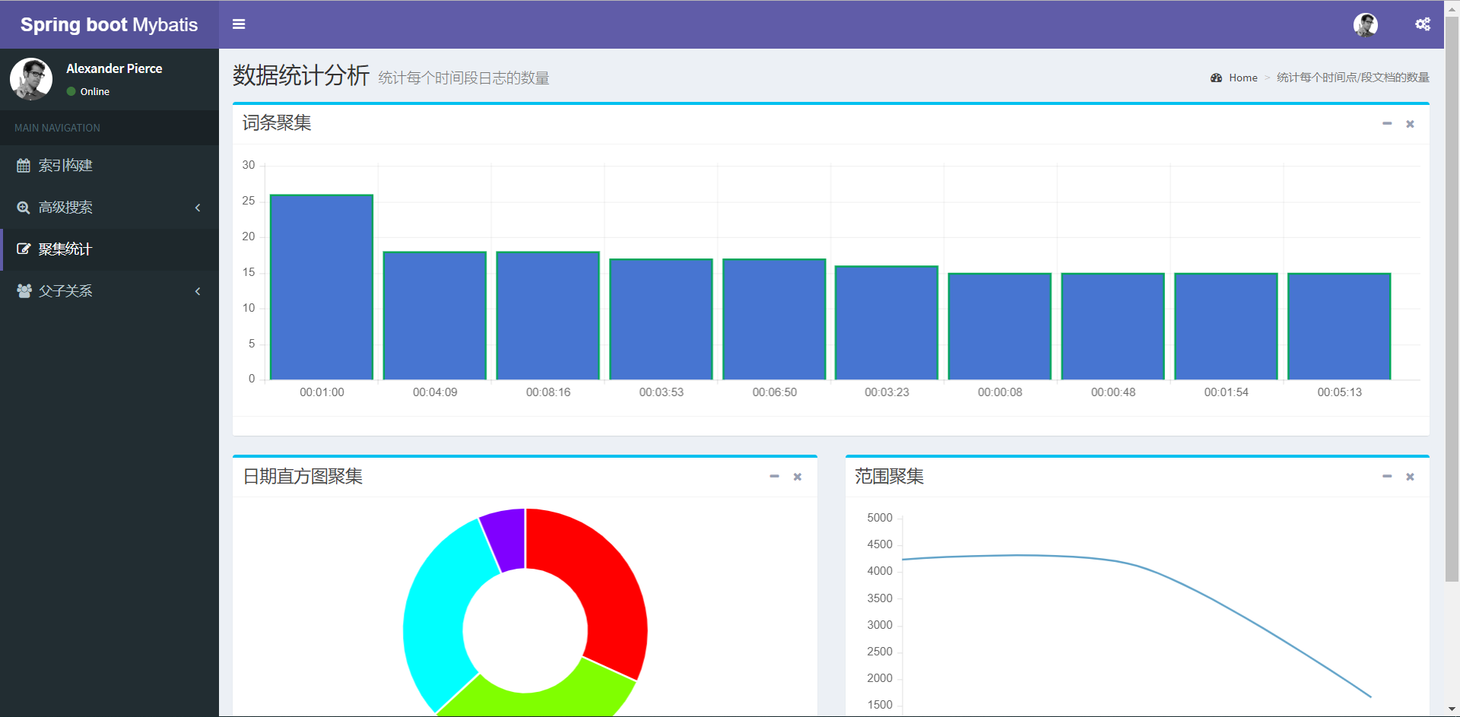Click the 范围聚集 panel title
1460x717 pixels.
[889, 476]
